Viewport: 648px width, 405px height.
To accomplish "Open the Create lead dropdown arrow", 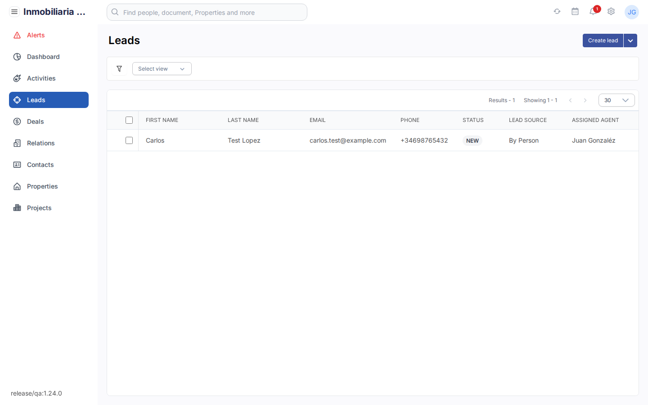I will click(x=630, y=40).
